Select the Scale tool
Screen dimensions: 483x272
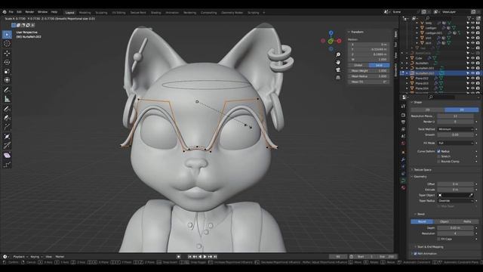[x=7, y=71]
